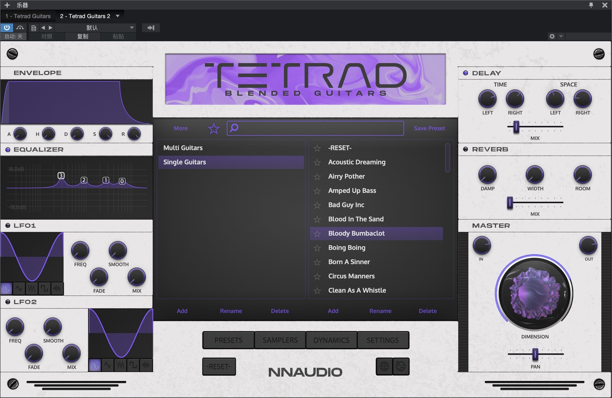Toggle the Delay enable indicator

[x=465, y=73]
